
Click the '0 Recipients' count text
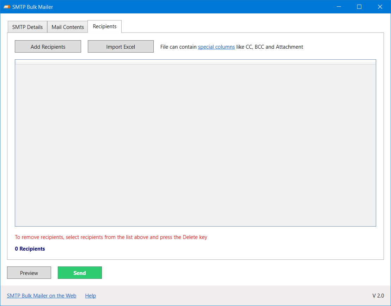coord(30,249)
